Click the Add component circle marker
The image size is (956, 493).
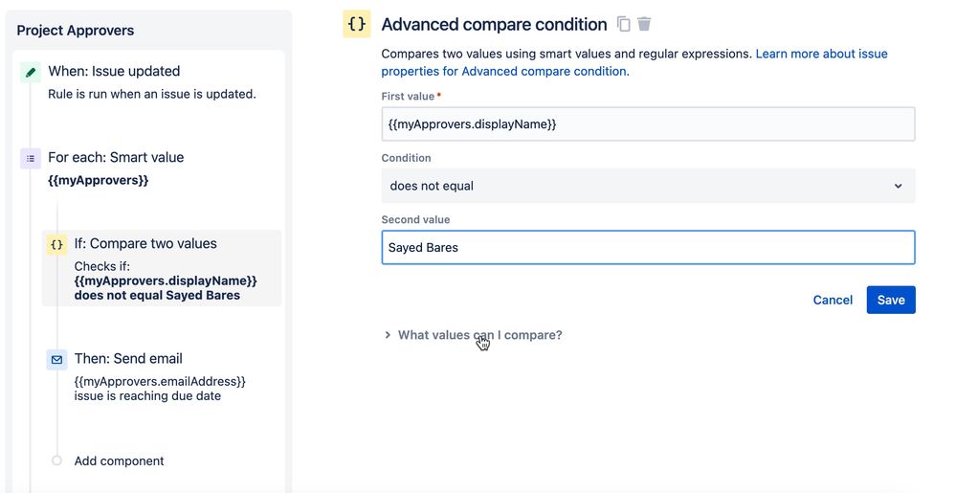pos(56,460)
